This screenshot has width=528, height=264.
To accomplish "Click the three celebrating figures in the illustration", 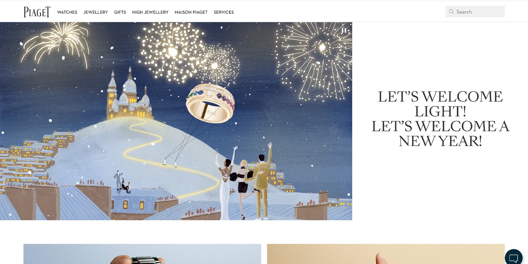I will pyautogui.click(x=244, y=182).
